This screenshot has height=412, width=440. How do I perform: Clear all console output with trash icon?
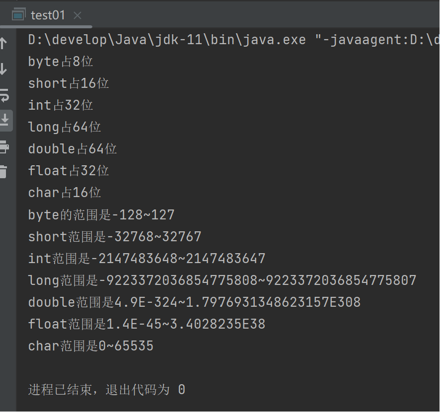[x=4, y=172]
